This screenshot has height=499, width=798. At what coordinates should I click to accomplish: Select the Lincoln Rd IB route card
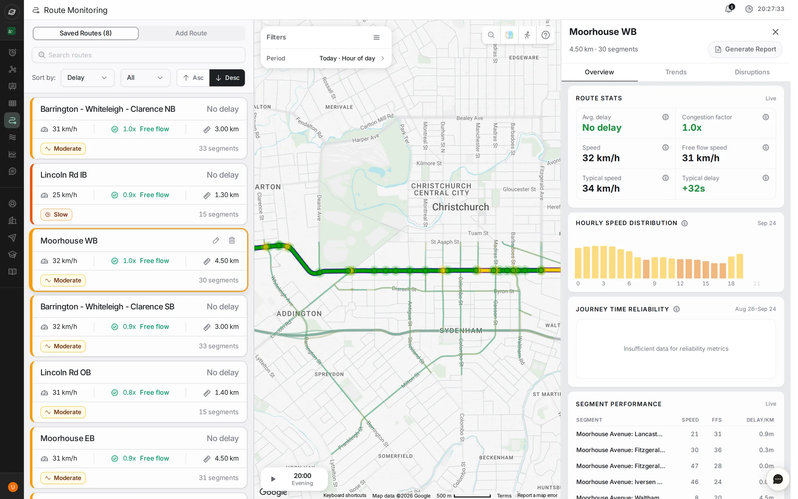pyautogui.click(x=139, y=194)
